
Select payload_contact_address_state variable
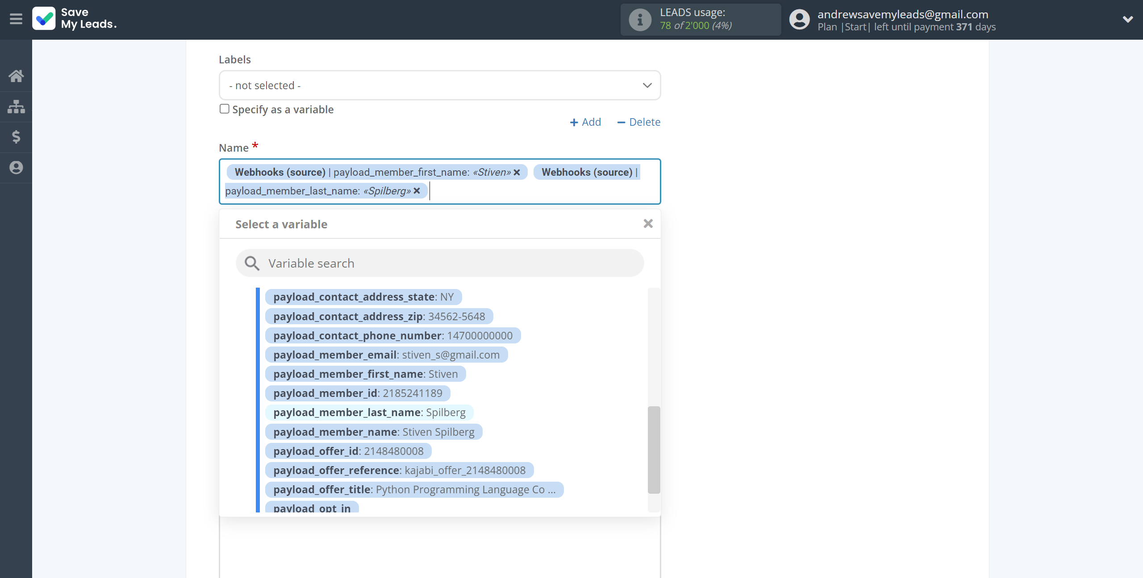363,297
